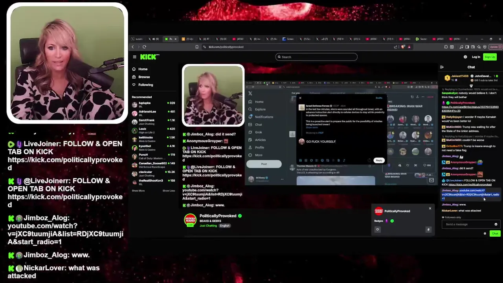Screen dimensions: 503x283
Task: Open Following in Kick sidebar
Action: coord(143,85)
